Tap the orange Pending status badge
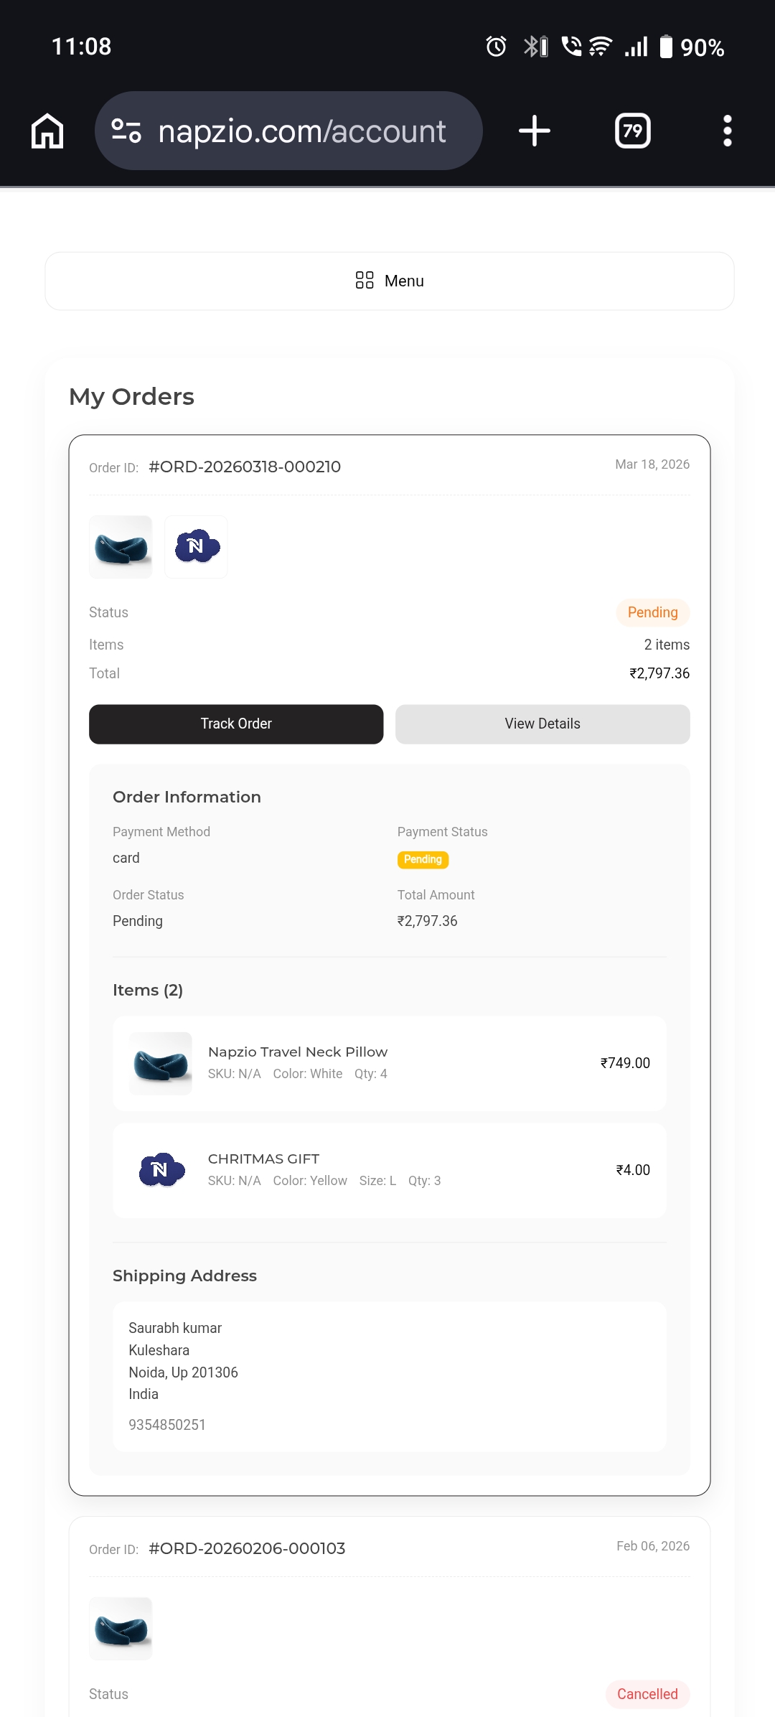The image size is (775, 1717). pos(652,612)
